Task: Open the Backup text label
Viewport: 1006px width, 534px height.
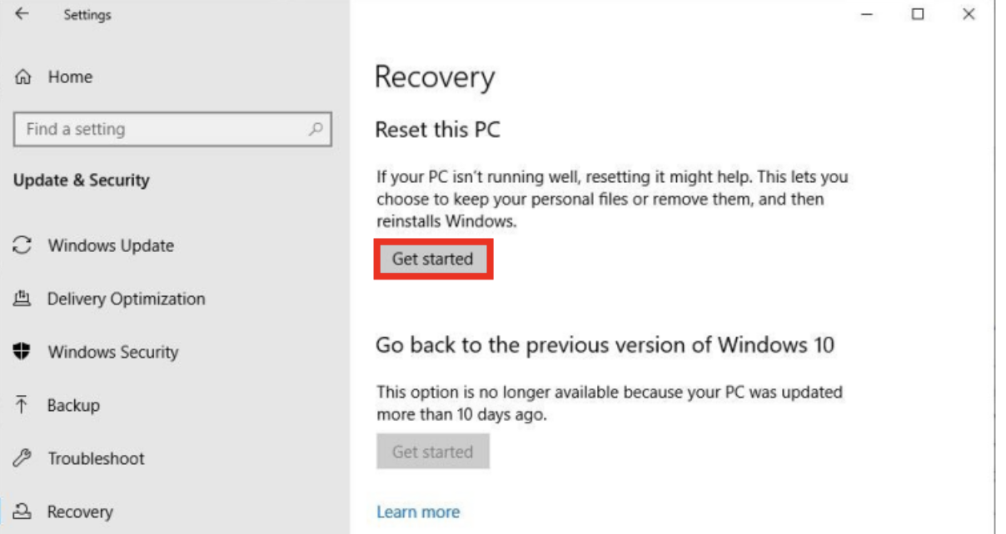Action: (x=73, y=405)
